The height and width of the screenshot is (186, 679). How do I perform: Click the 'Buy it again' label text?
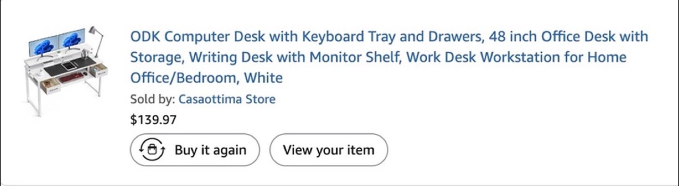click(x=210, y=150)
